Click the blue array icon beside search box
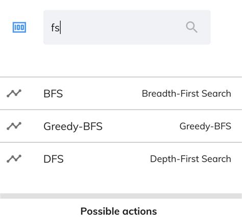 coord(19,27)
